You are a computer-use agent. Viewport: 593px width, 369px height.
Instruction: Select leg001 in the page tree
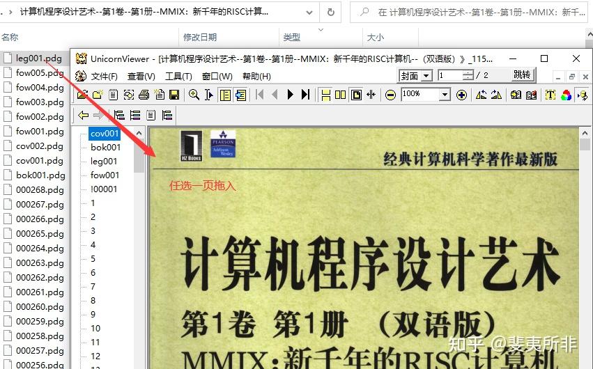click(x=104, y=162)
